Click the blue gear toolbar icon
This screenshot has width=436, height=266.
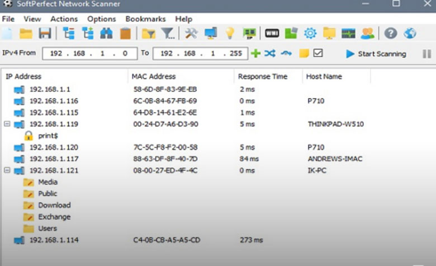tap(310, 34)
